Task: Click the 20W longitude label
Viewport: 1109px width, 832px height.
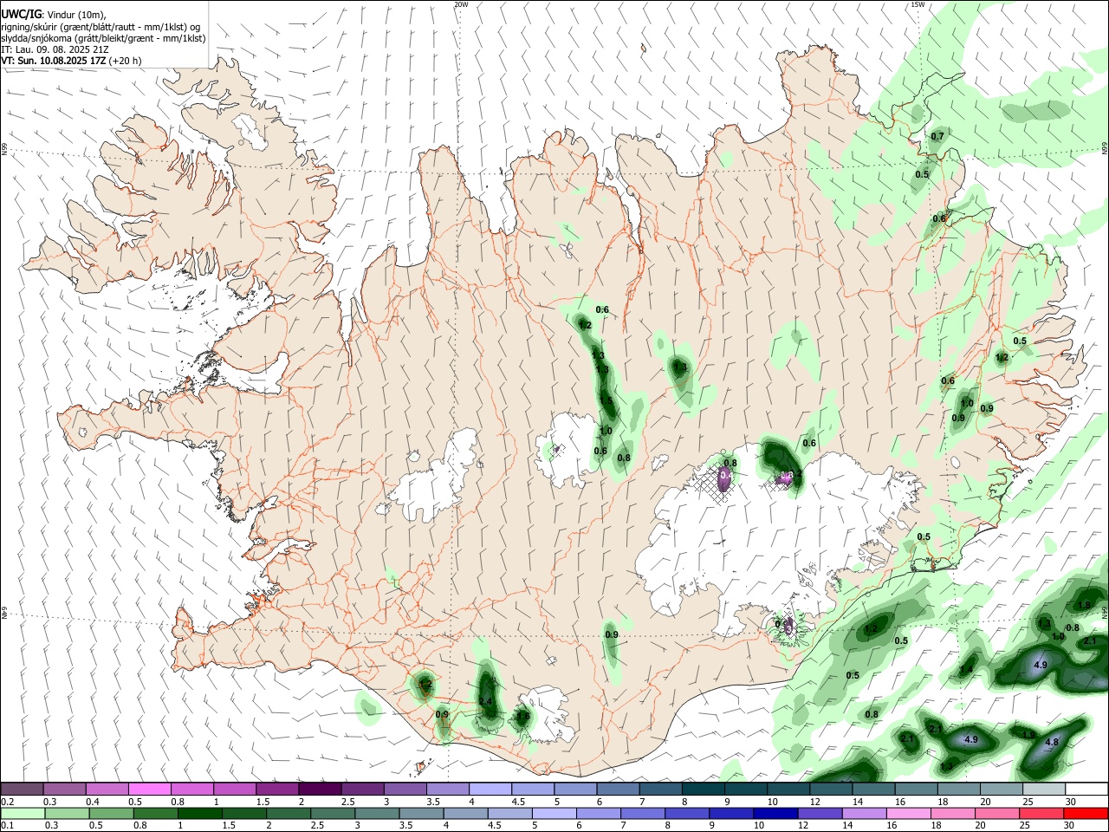Action: pos(461,4)
